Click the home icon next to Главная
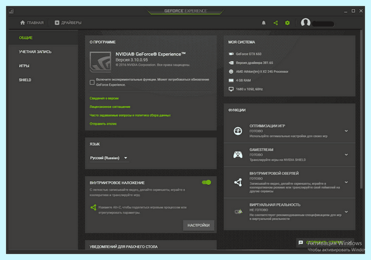371x260 pixels. click(22, 23)
